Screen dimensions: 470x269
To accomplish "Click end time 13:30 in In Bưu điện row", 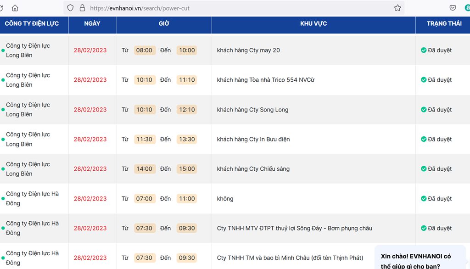I will pyautogui.click(x=187, y=139).
